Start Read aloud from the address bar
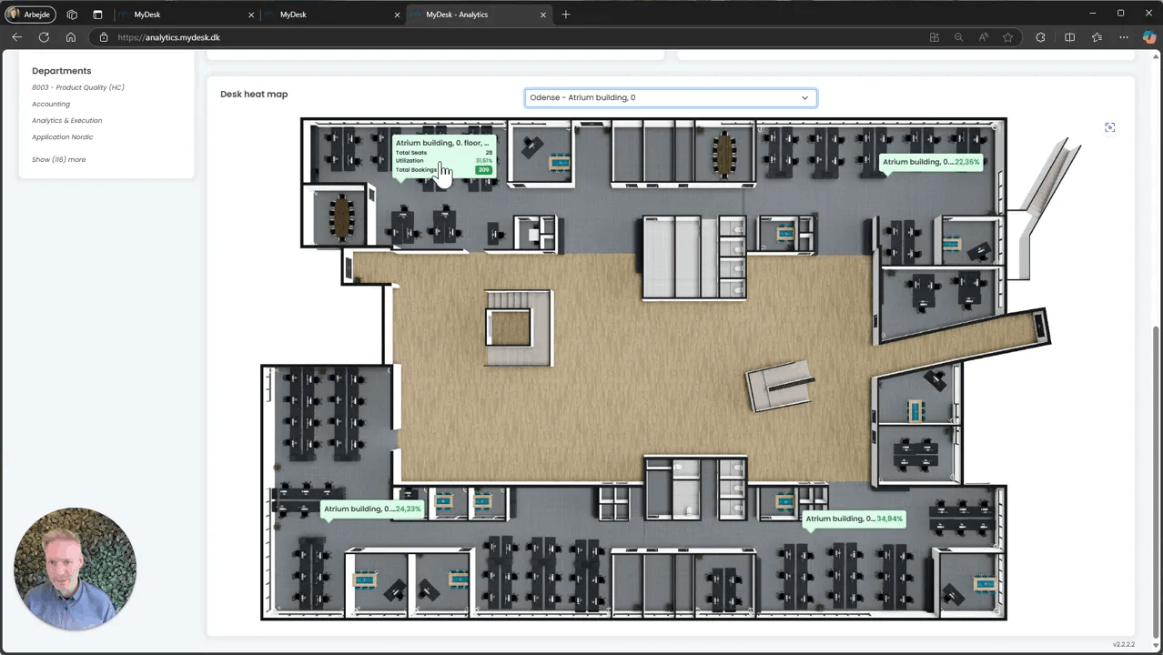The height and width of the screenshot is (655, 1163). pos(984,37)
